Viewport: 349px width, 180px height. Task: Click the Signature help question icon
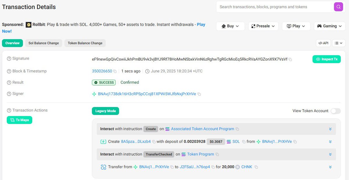pyautogui.click(x=9, y=59)
